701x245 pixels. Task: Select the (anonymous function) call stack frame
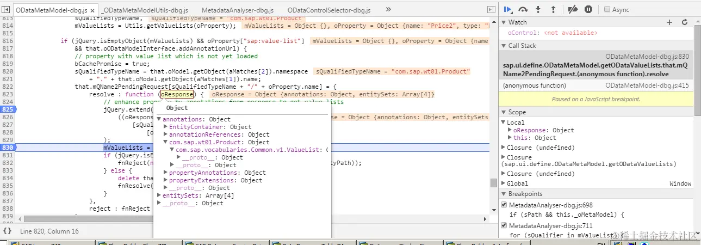597,85
